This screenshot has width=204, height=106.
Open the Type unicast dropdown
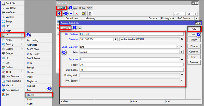[182, 52]
